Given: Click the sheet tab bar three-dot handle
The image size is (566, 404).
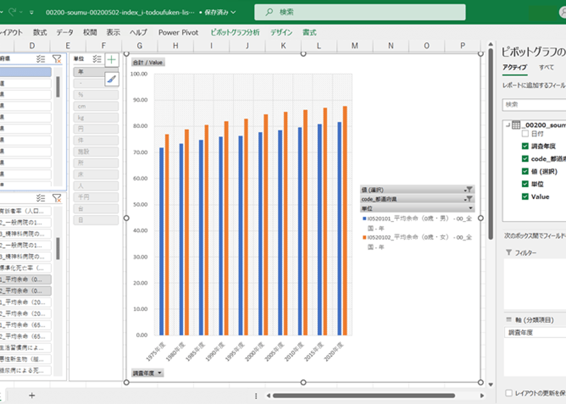Looking at the screenshot, I should (x=256, y=395).
